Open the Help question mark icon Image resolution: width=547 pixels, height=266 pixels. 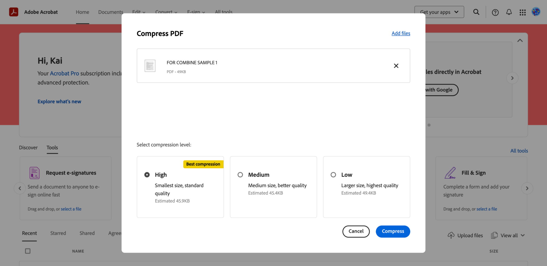(x=495, y=12)
